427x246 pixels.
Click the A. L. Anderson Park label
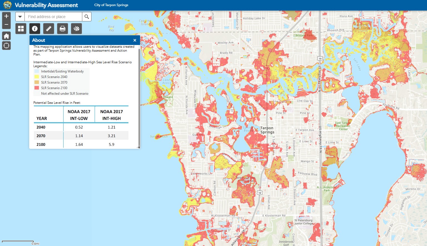327,189
